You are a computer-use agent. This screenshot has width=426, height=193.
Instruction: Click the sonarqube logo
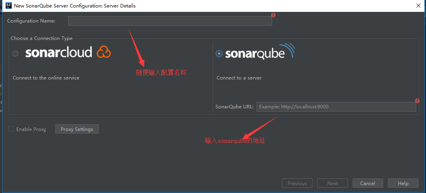point(259,51)
